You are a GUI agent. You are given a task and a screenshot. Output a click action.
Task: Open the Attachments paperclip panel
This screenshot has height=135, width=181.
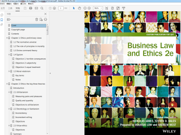point(2,25)
